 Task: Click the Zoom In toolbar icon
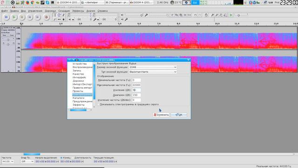tap(212, 15)
